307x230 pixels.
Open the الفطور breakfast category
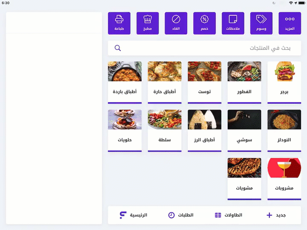244,82
